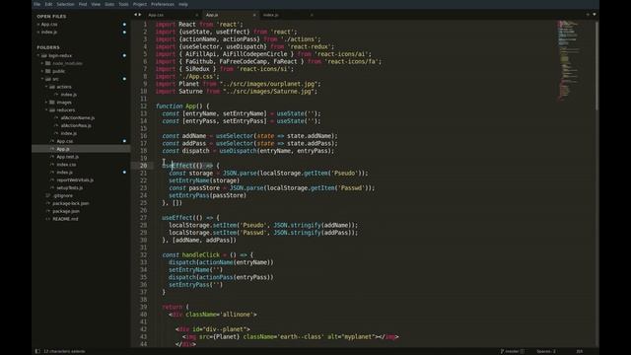The width and height of the screenshot is (631, 355).
Task: Click the handleClick function name in code
Action: tap(201, 254)
